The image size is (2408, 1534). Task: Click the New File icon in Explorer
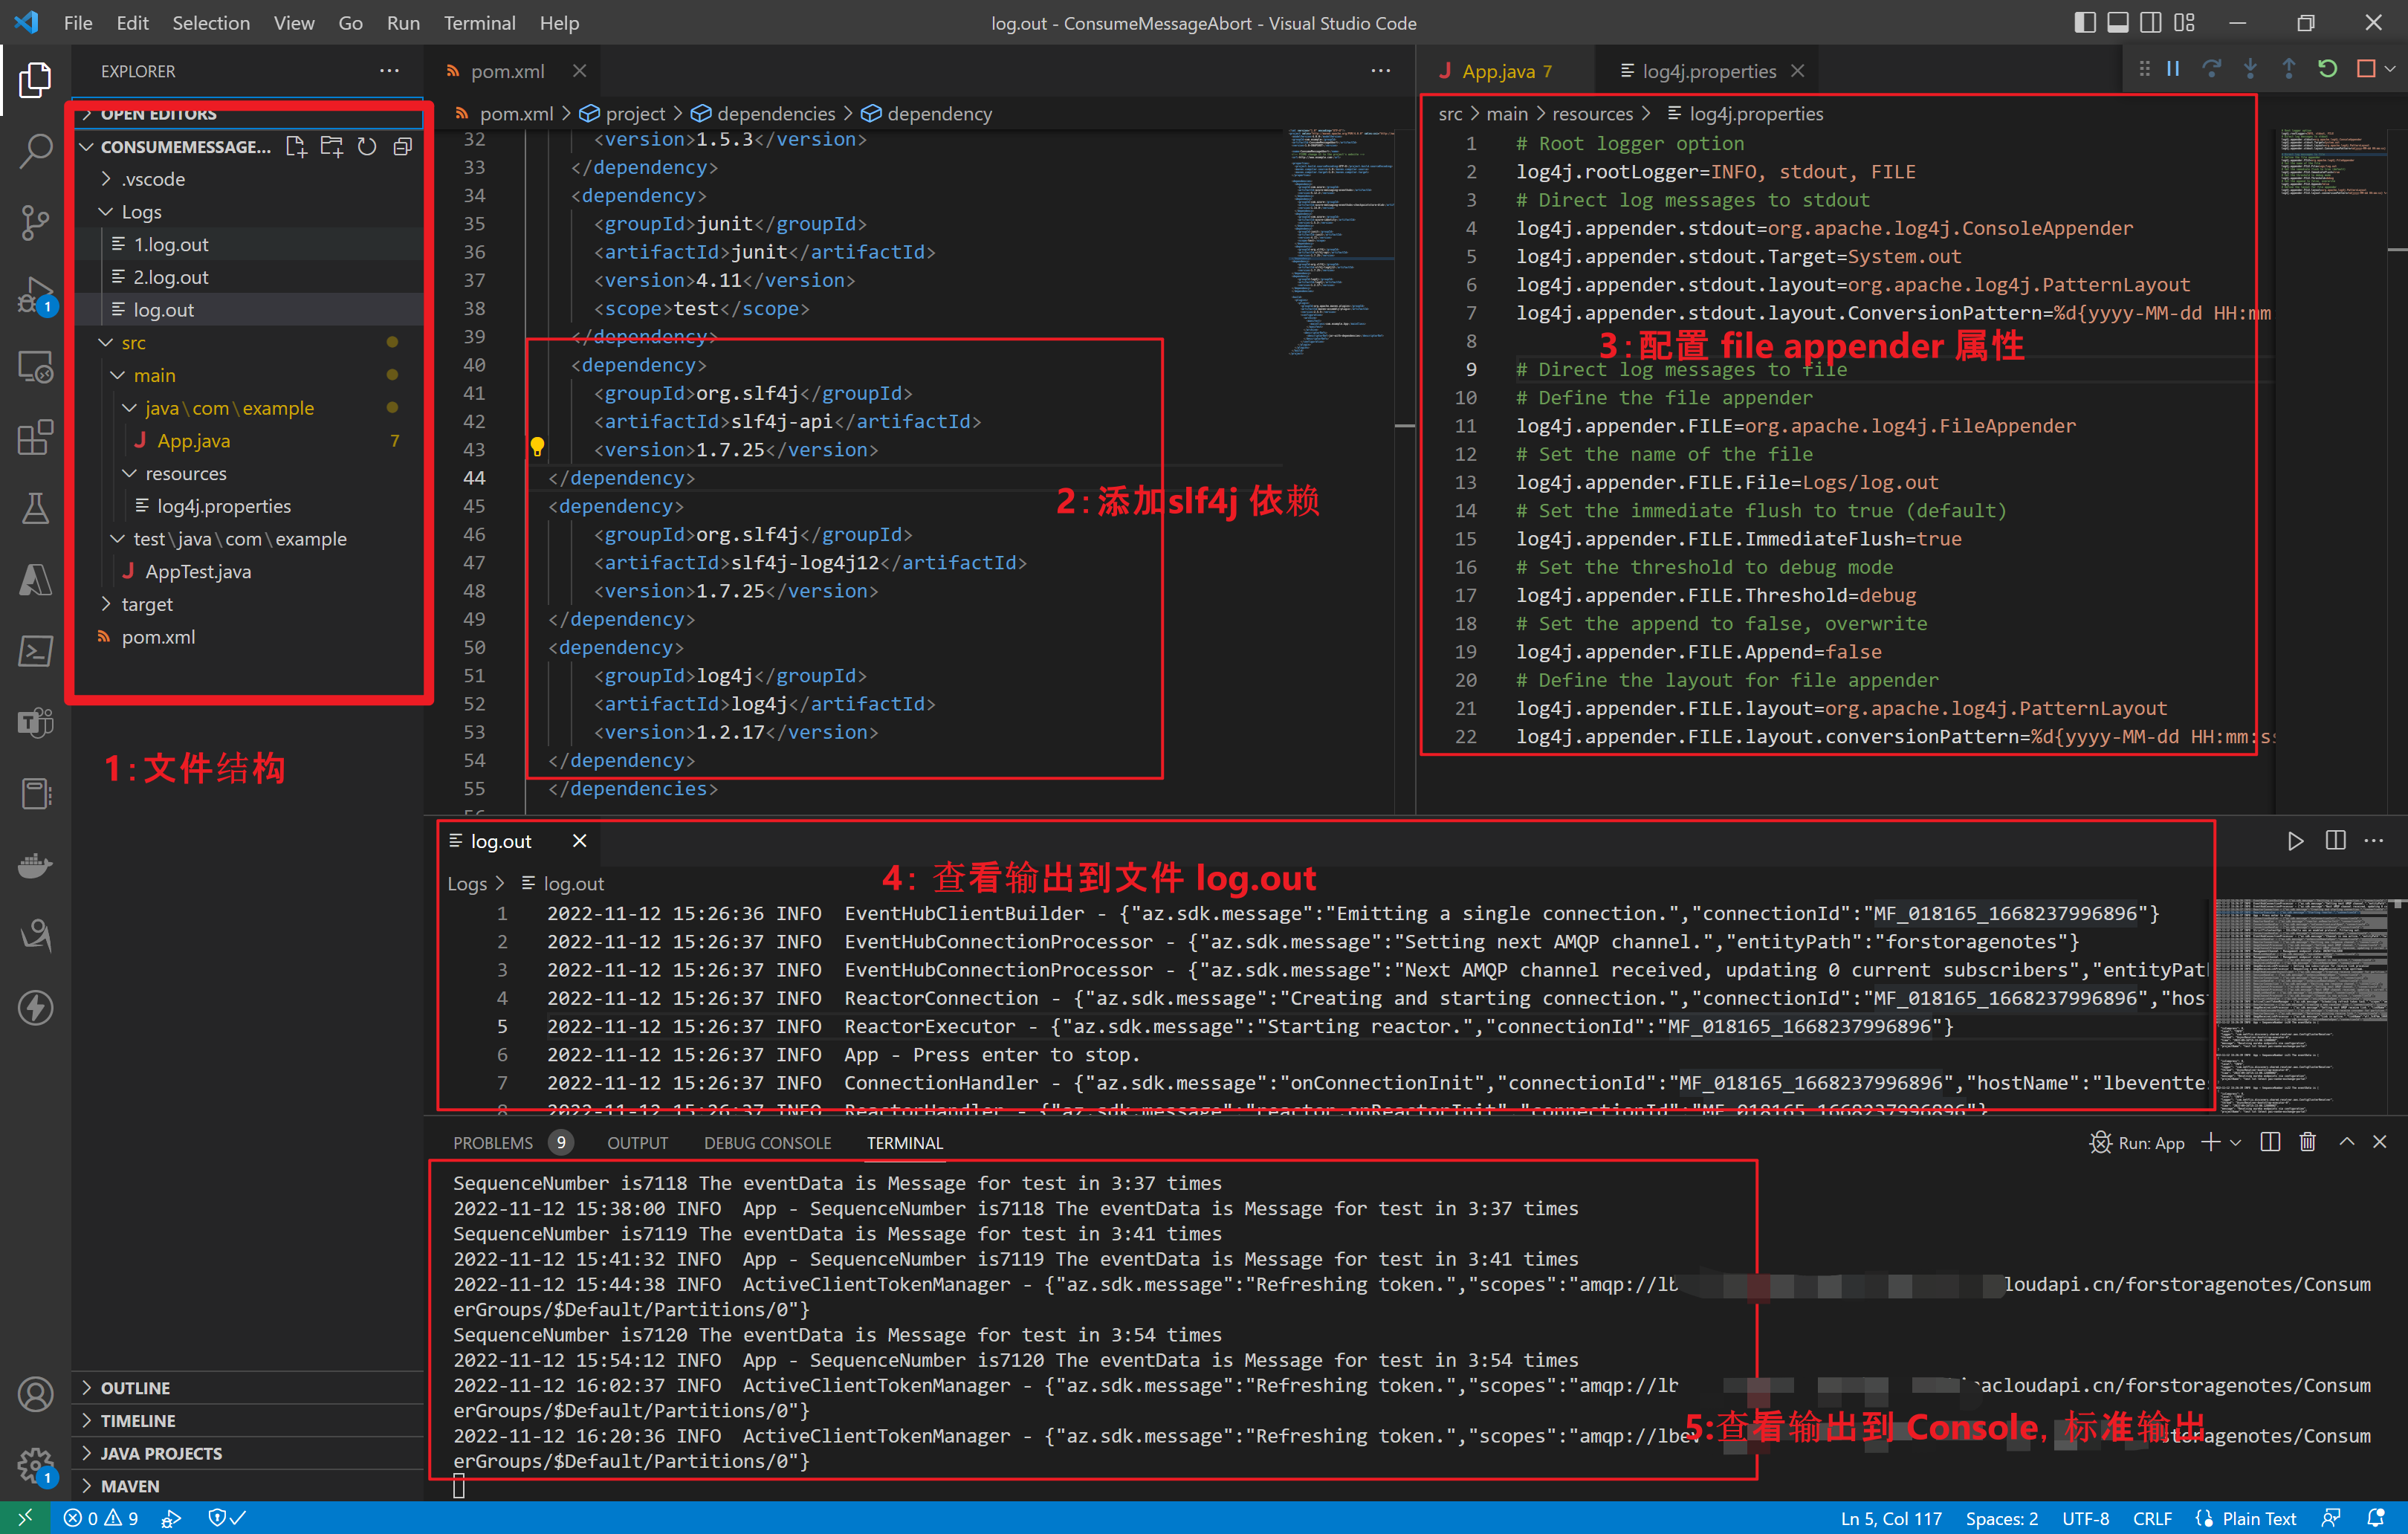(295, 147)
